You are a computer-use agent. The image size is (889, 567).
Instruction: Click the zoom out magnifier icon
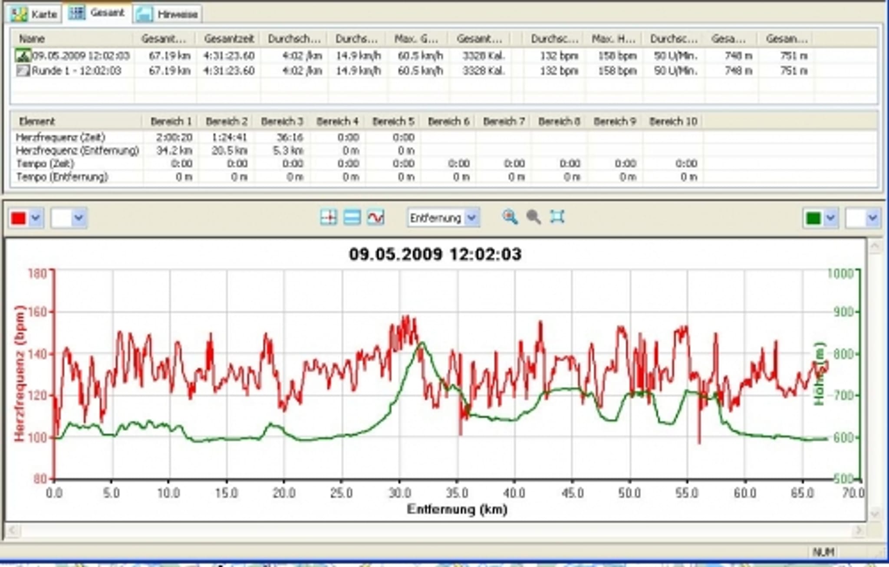pos(533,217)
